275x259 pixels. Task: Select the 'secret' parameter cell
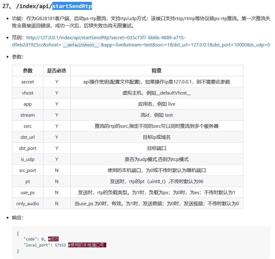tap(28, 82)
